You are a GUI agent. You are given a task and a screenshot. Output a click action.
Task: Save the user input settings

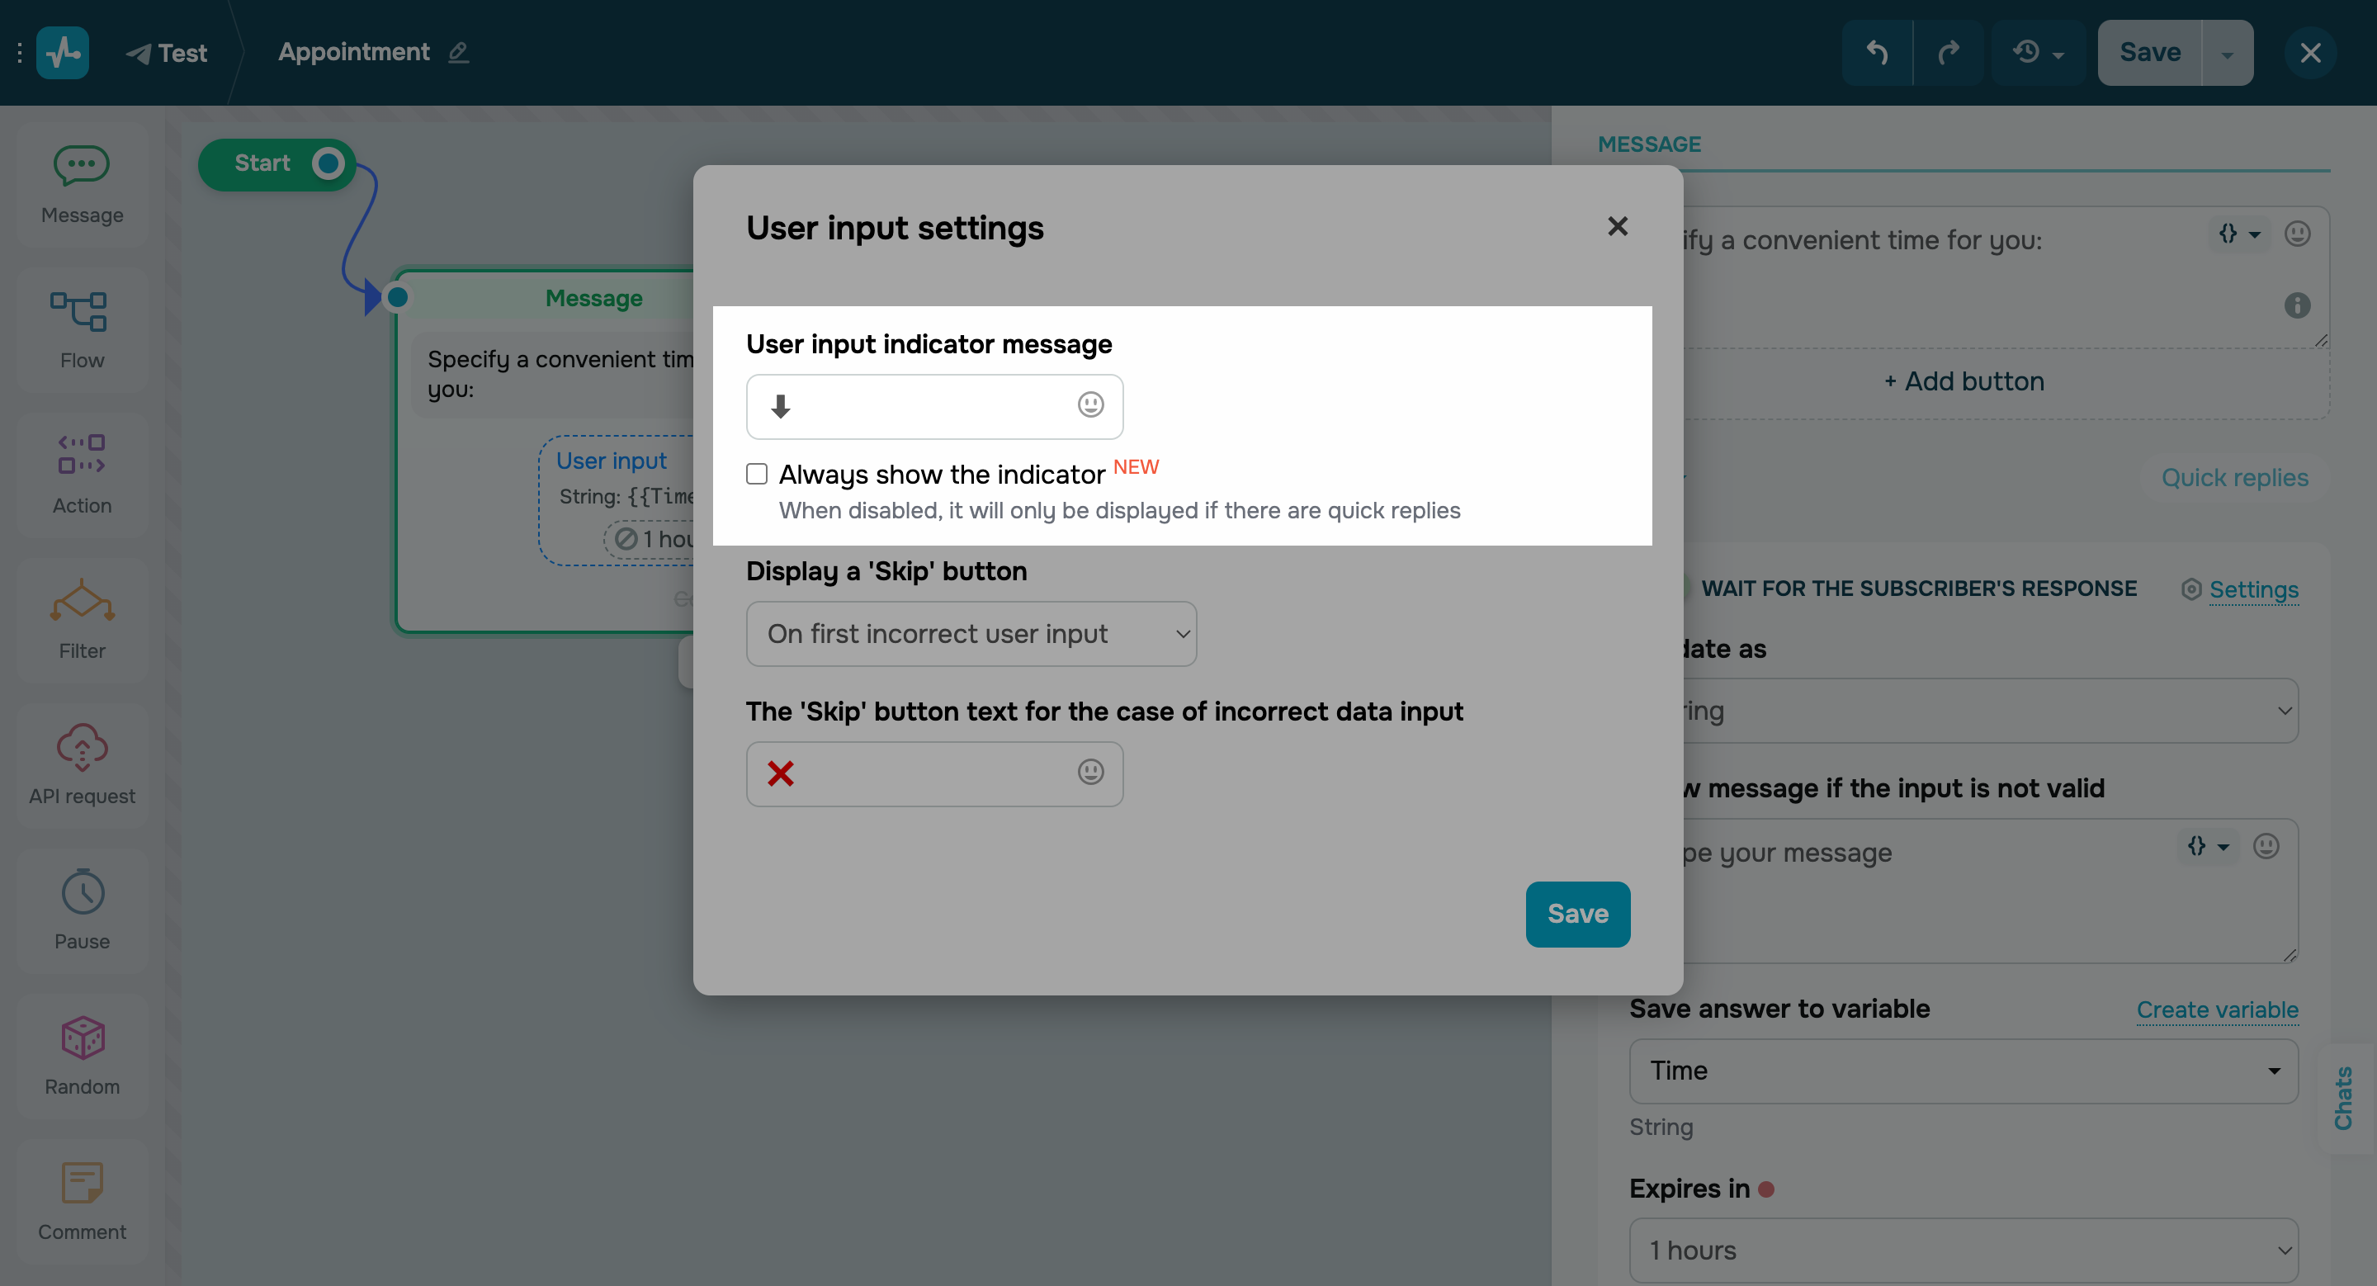[x=1578, y=915]
